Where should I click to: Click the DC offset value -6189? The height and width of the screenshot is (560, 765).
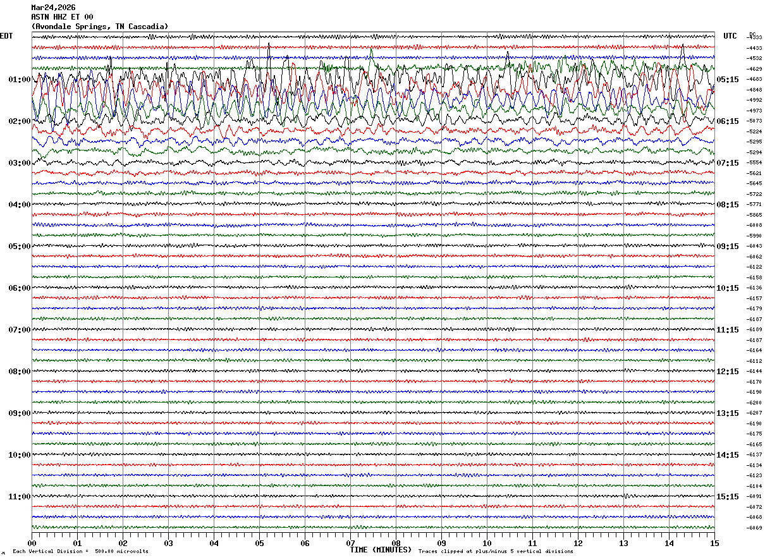pos(755,329)
